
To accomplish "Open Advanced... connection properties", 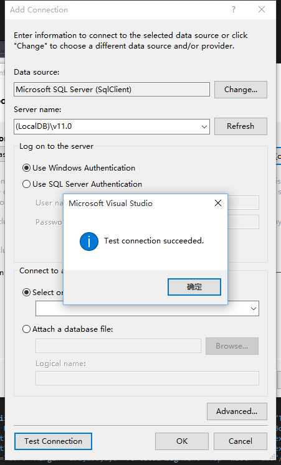I will tap(237, 411).
